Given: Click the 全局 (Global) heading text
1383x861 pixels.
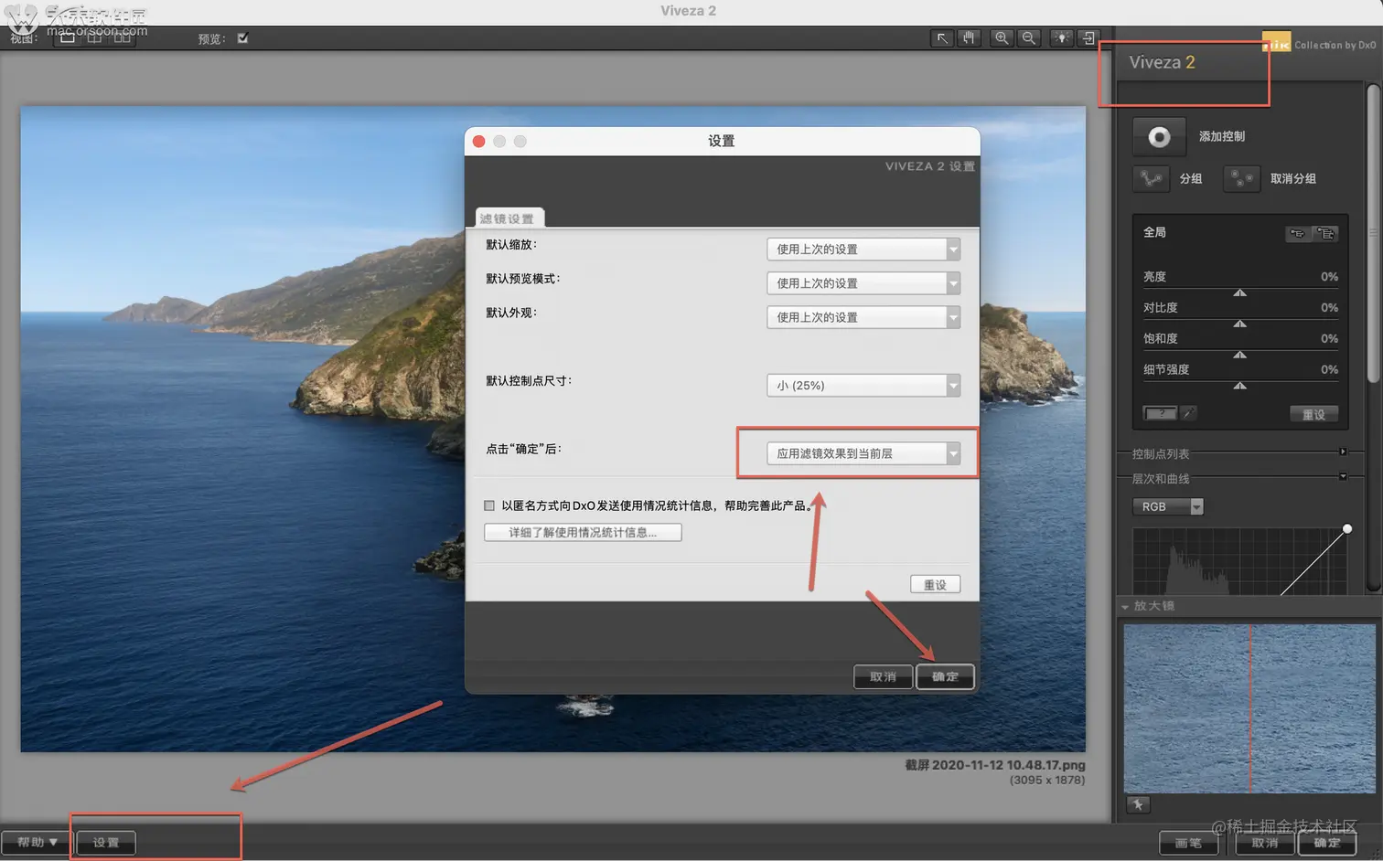Looking at the screenshot, I should point(1154,233).
